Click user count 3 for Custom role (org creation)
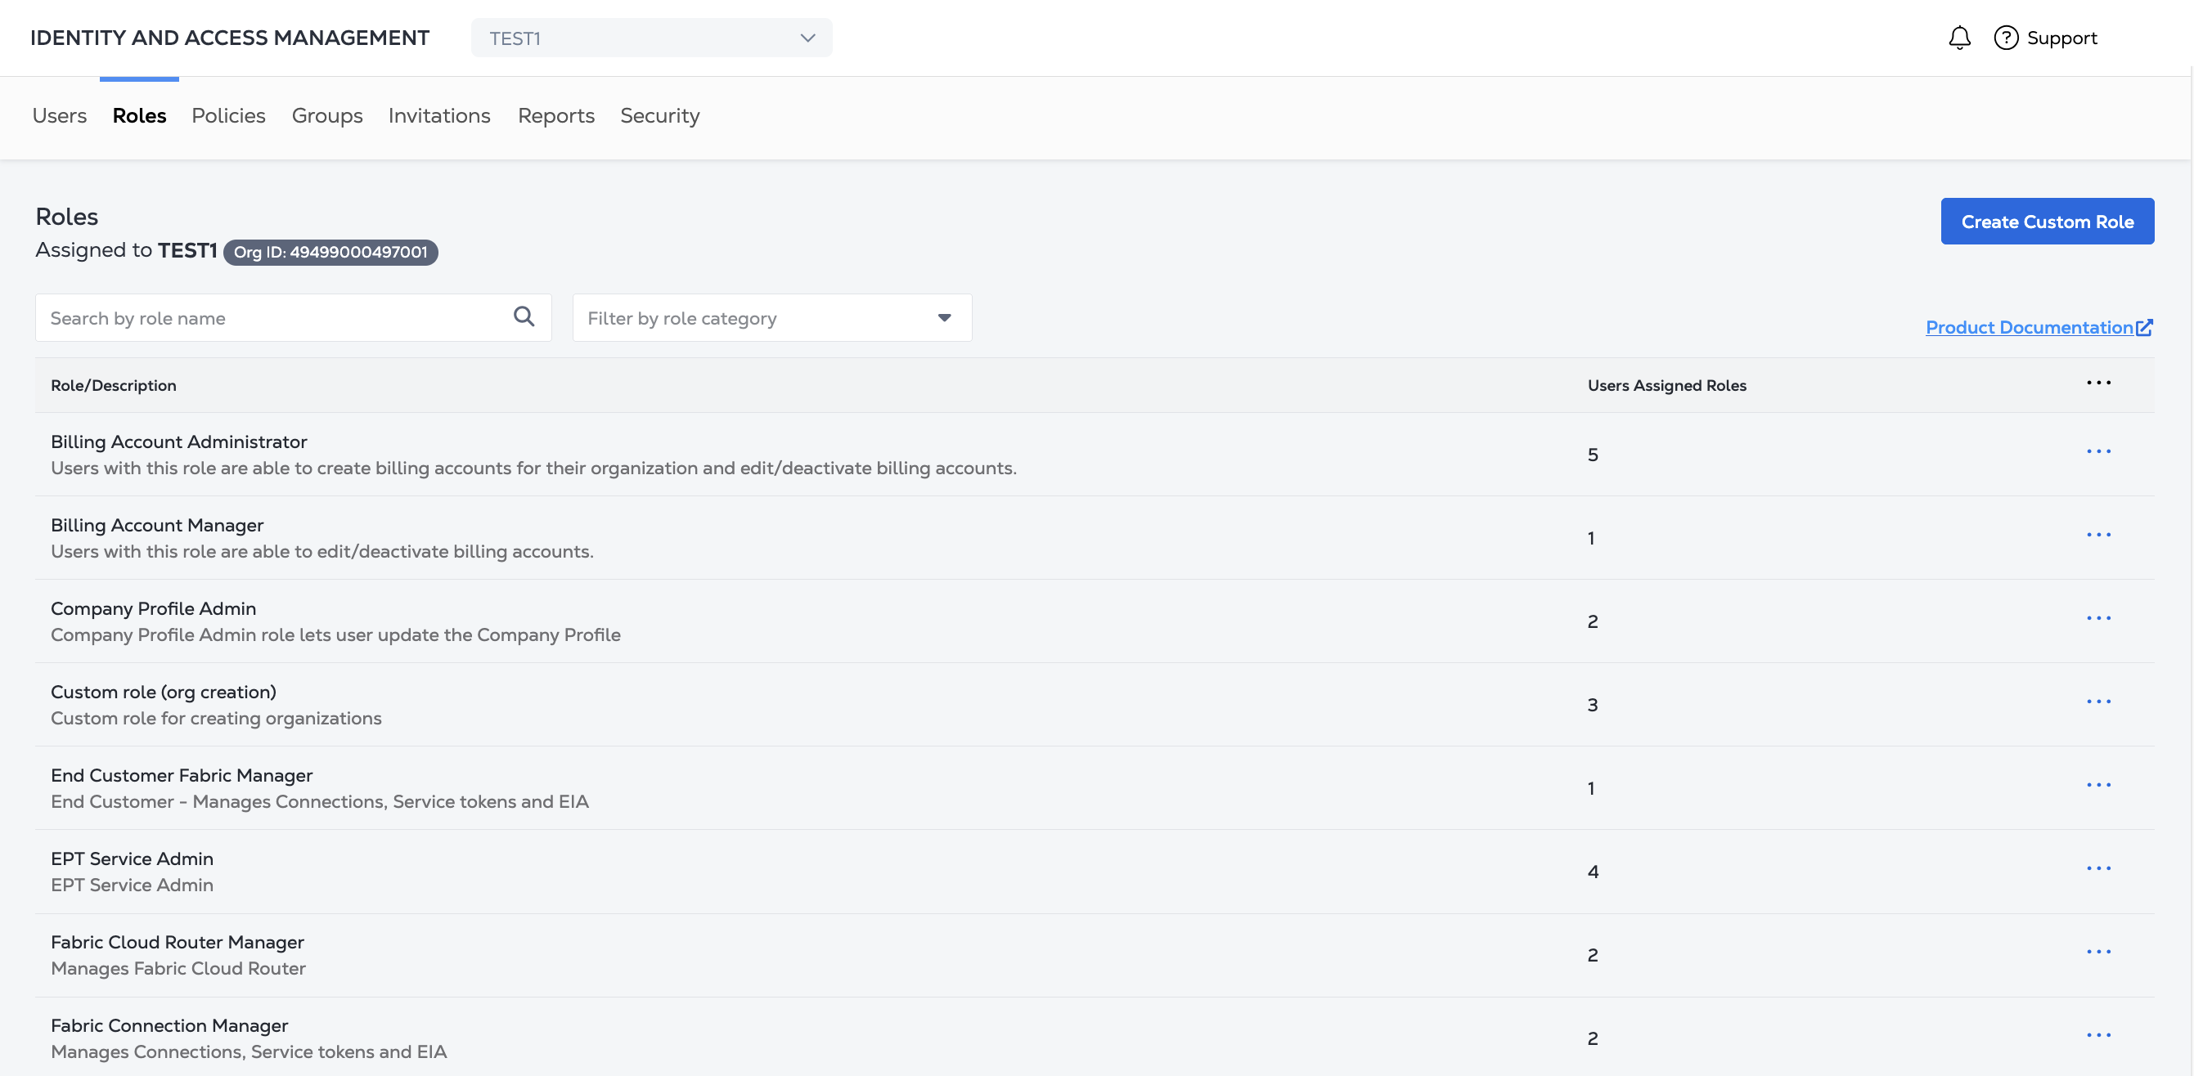2194x1076 pixels. (1593, 705)
